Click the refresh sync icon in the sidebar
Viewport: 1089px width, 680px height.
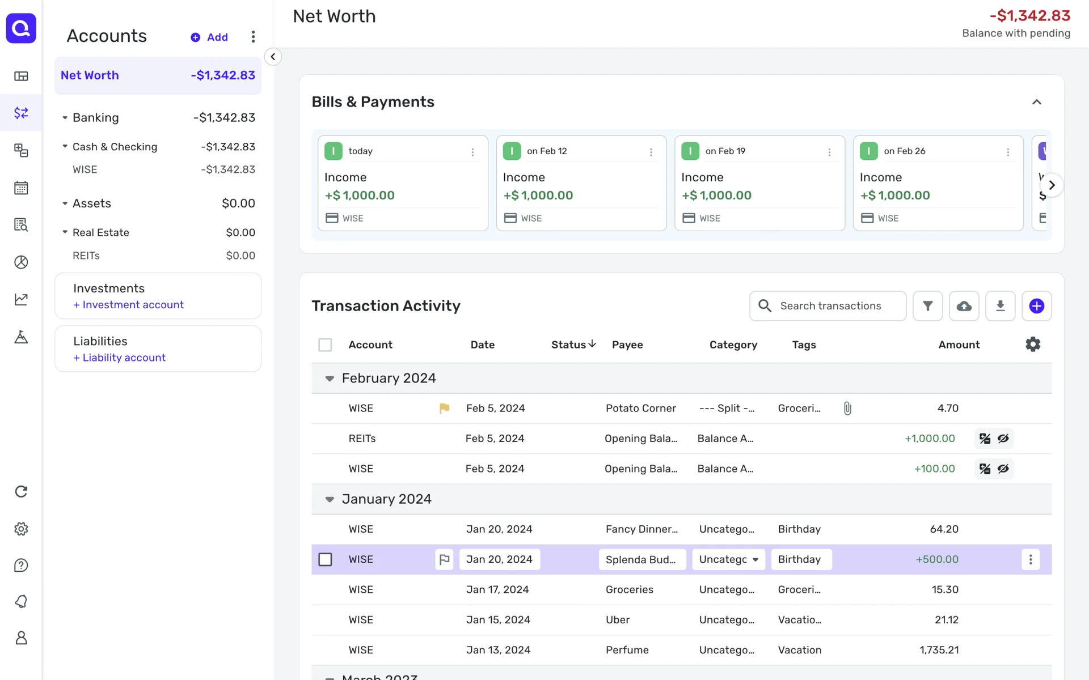click(x=21, y=491)
